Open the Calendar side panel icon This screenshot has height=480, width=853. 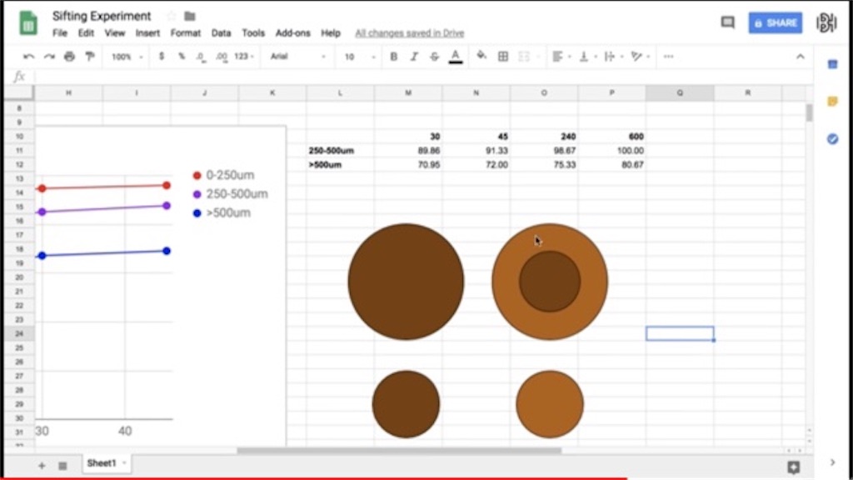coord(832,64)
